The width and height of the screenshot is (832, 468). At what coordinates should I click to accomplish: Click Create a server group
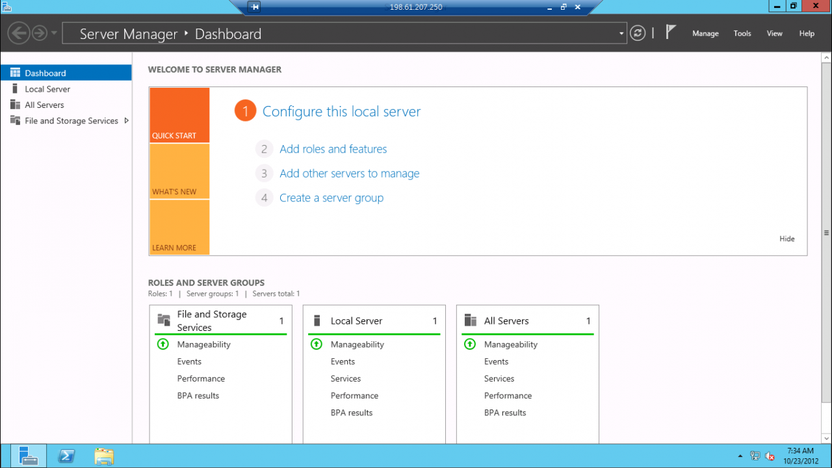tap(331, 198)
